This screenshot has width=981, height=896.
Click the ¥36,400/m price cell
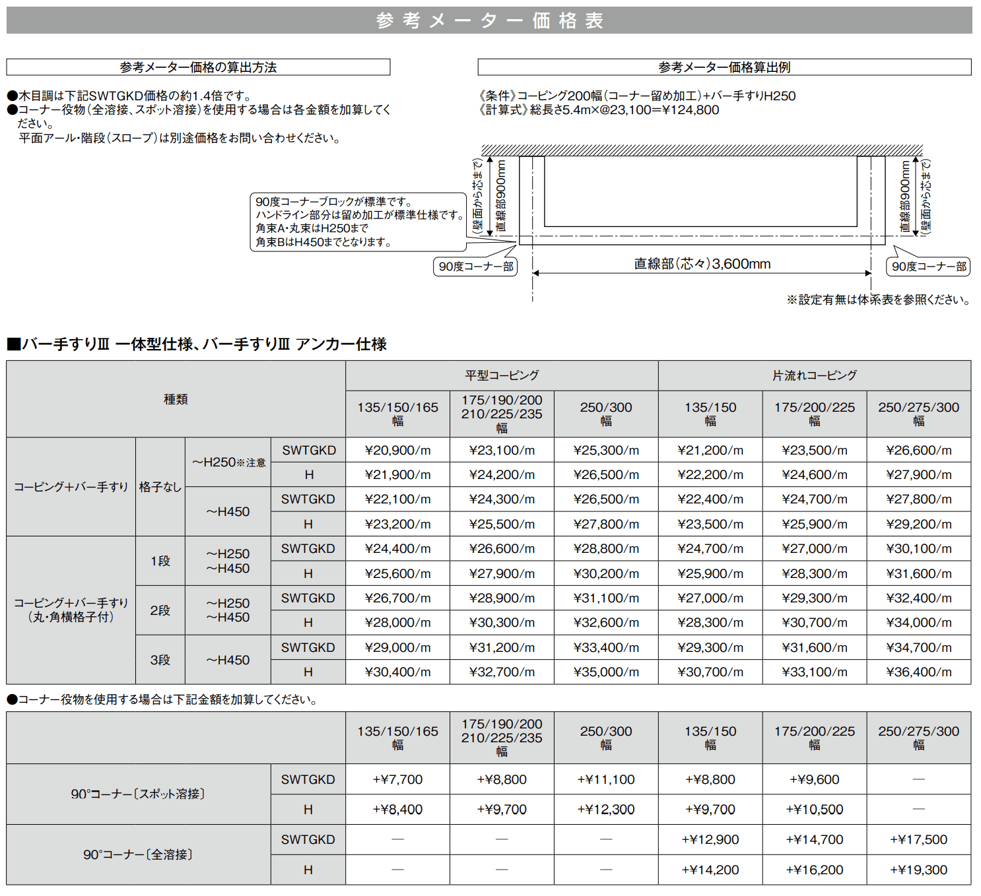919,672
